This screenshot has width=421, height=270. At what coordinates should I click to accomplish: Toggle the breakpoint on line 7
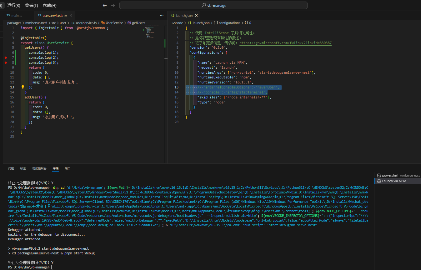click(6, 58)
